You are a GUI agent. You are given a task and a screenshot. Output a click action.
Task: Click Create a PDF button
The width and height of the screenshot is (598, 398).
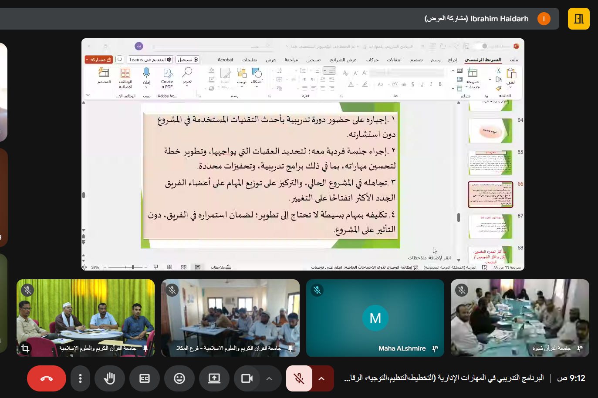tap(167, 78)
